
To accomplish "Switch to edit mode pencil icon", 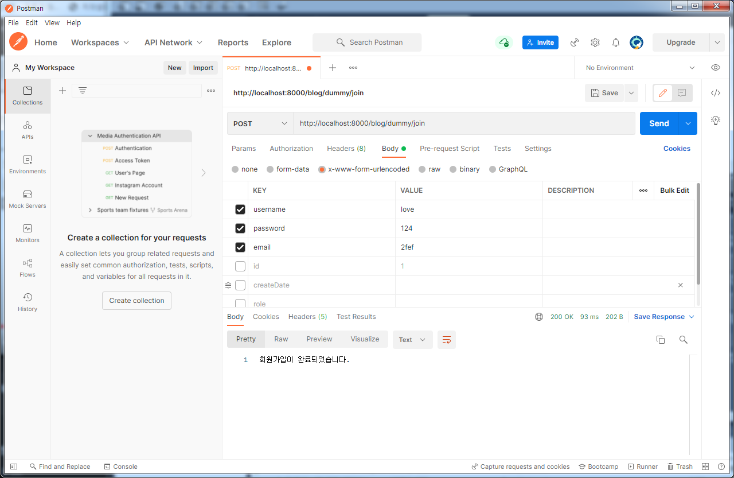I will (x=663, y=93).
